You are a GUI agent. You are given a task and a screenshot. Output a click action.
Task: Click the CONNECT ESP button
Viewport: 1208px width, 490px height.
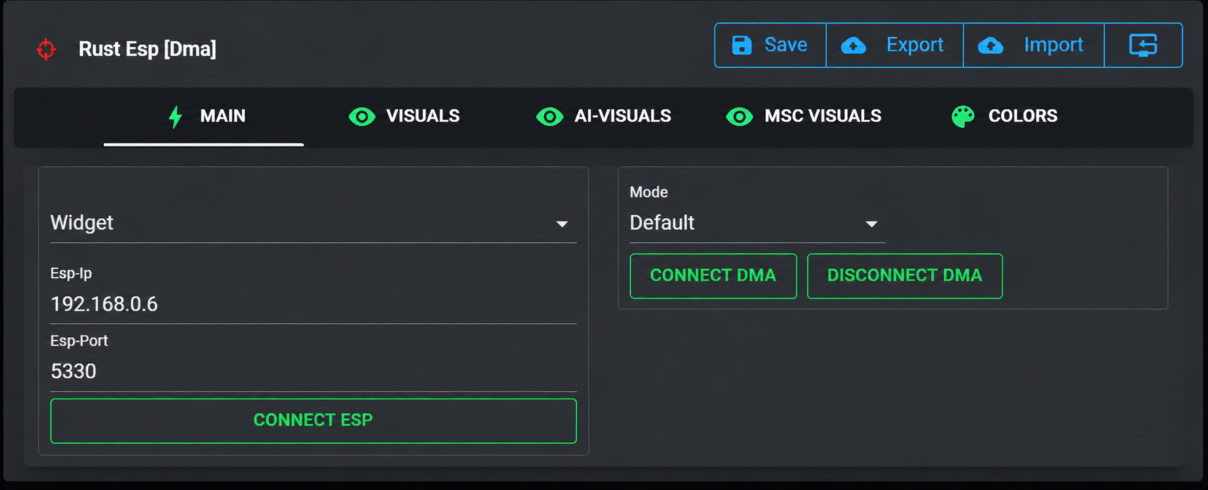click(314, 421)
